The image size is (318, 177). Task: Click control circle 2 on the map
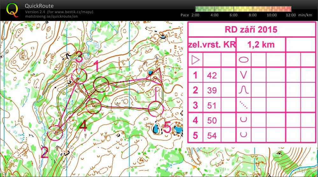[x=55, y=133]
